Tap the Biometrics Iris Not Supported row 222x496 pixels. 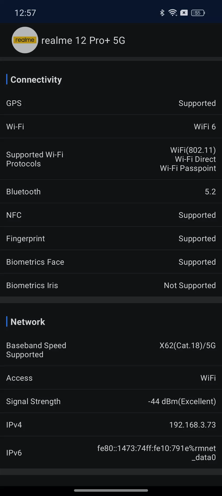tap(111, 285)
